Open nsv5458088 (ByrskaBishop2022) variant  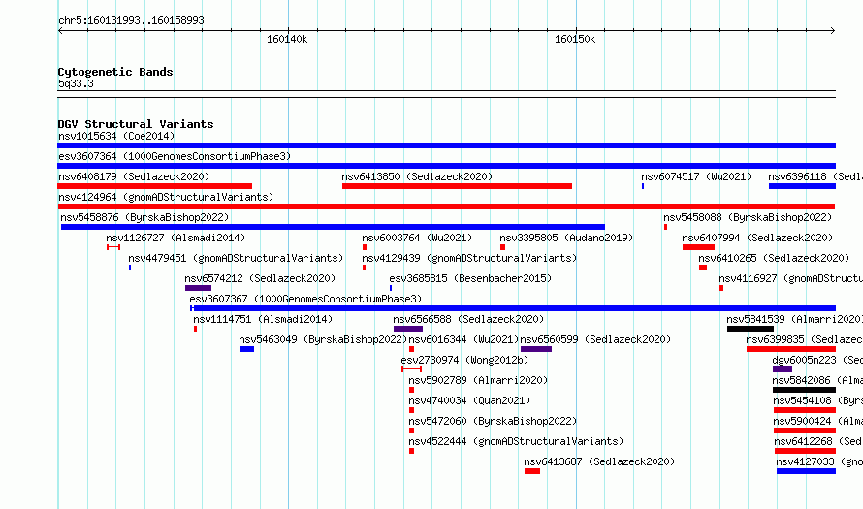pos(748,217)
